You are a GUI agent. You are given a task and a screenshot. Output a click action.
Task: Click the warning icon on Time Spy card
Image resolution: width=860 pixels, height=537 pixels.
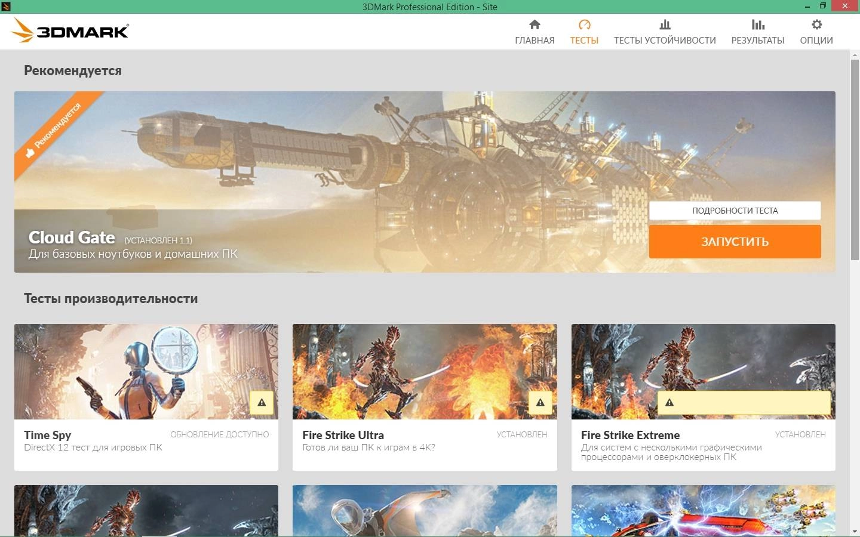[x=262, y=403]
